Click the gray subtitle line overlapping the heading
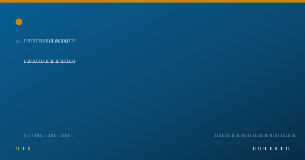Image resolution: width=305 pixels, height=160 pixels. point(49,40)
